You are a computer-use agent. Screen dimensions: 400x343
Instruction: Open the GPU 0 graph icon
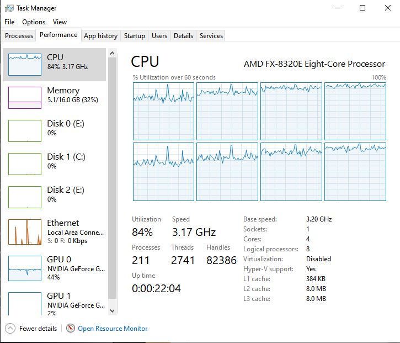[25, 268]
